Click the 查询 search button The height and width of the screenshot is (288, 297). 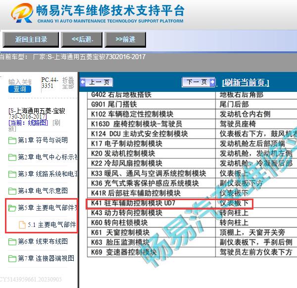(20, 89)
